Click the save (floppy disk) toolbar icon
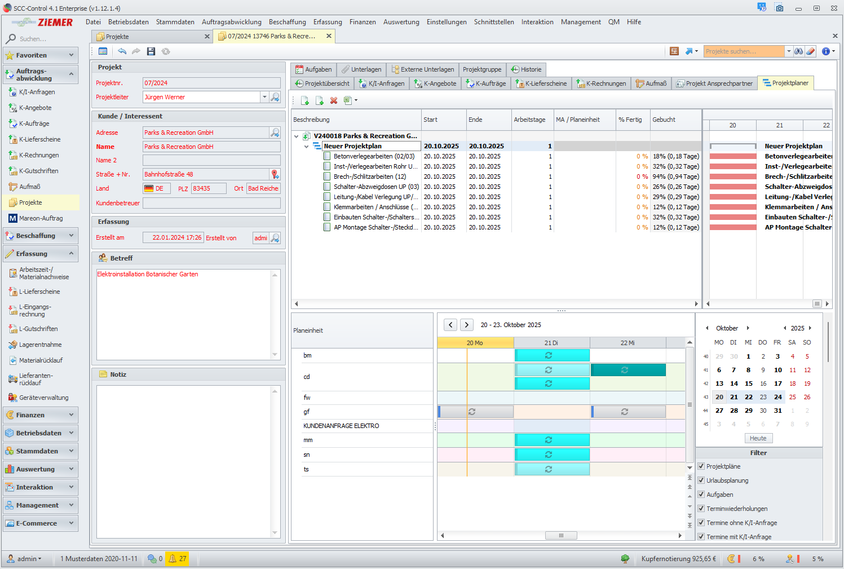The width and height of the screenshot is (844, 569). point(151,51)
